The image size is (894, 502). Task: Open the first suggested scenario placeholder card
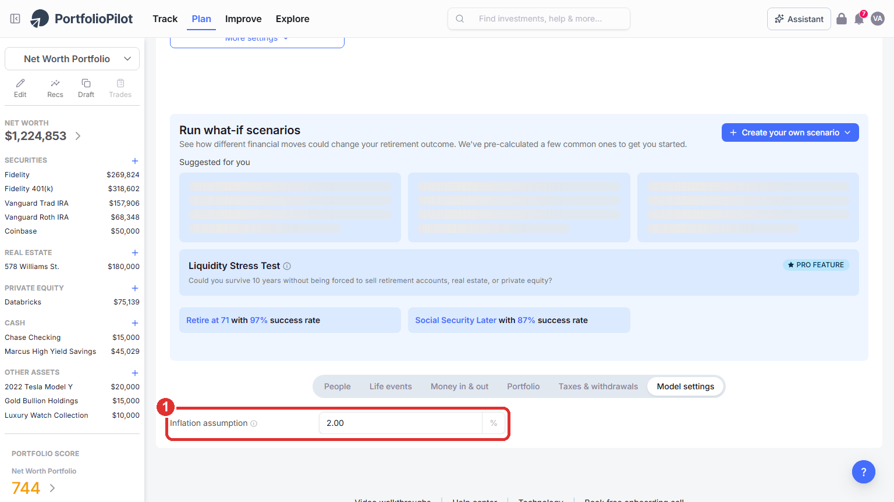[x=290, y=207]
